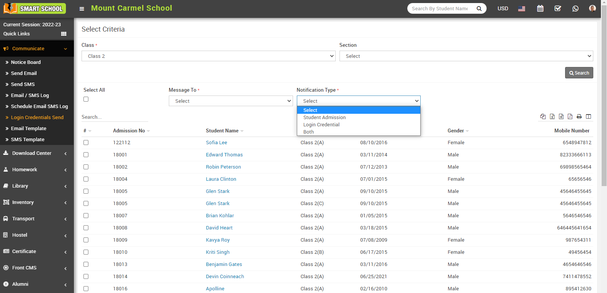The height and width of the screenshot is (293, 607).
Task: Print the student list
Action: (x=579, y=116)
